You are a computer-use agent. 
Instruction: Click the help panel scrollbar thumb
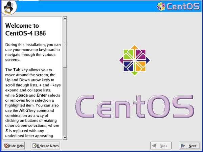tap(65, 44)
